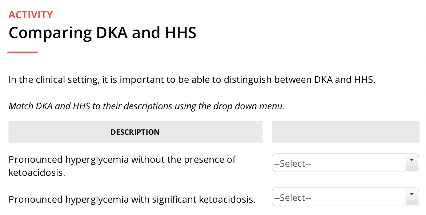Click the word DKA in the main heading
Viewport: 426px width, 215px height.
pos(112,33)
